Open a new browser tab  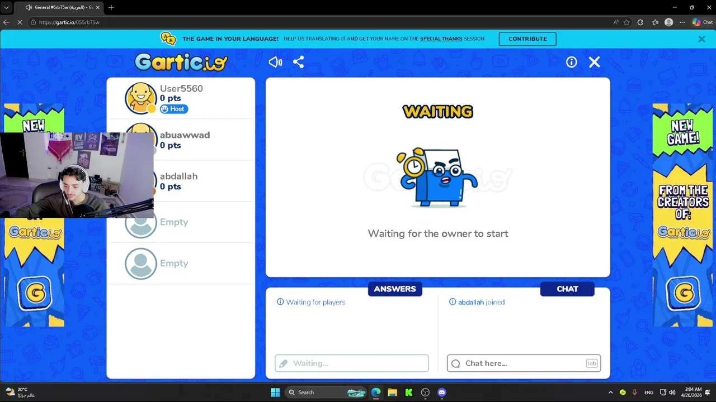pos(111,7)
